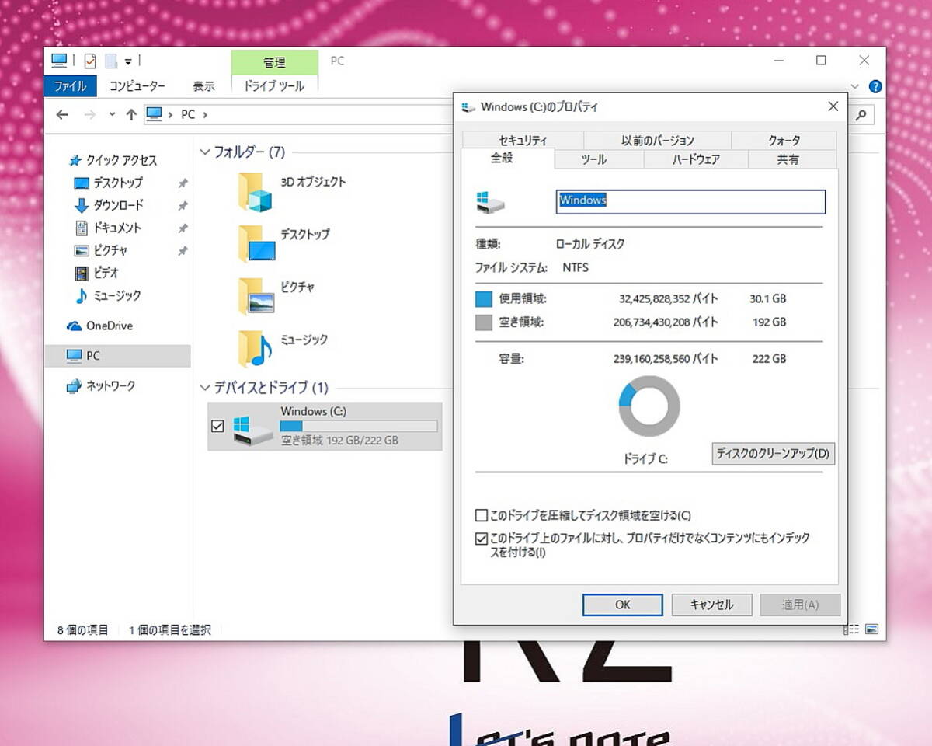The height and width of the screenshot is (746, 932).
Task: Switch to the 表示 ribbon tab
Action: pyautogui.click(x=203, y=85)
